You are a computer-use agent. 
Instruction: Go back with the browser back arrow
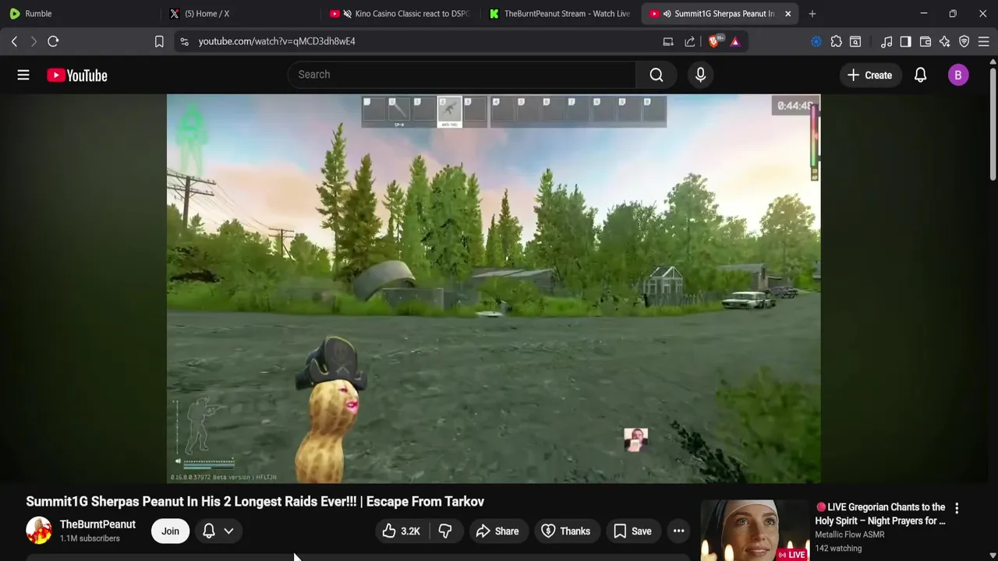[x=14, y=41]
